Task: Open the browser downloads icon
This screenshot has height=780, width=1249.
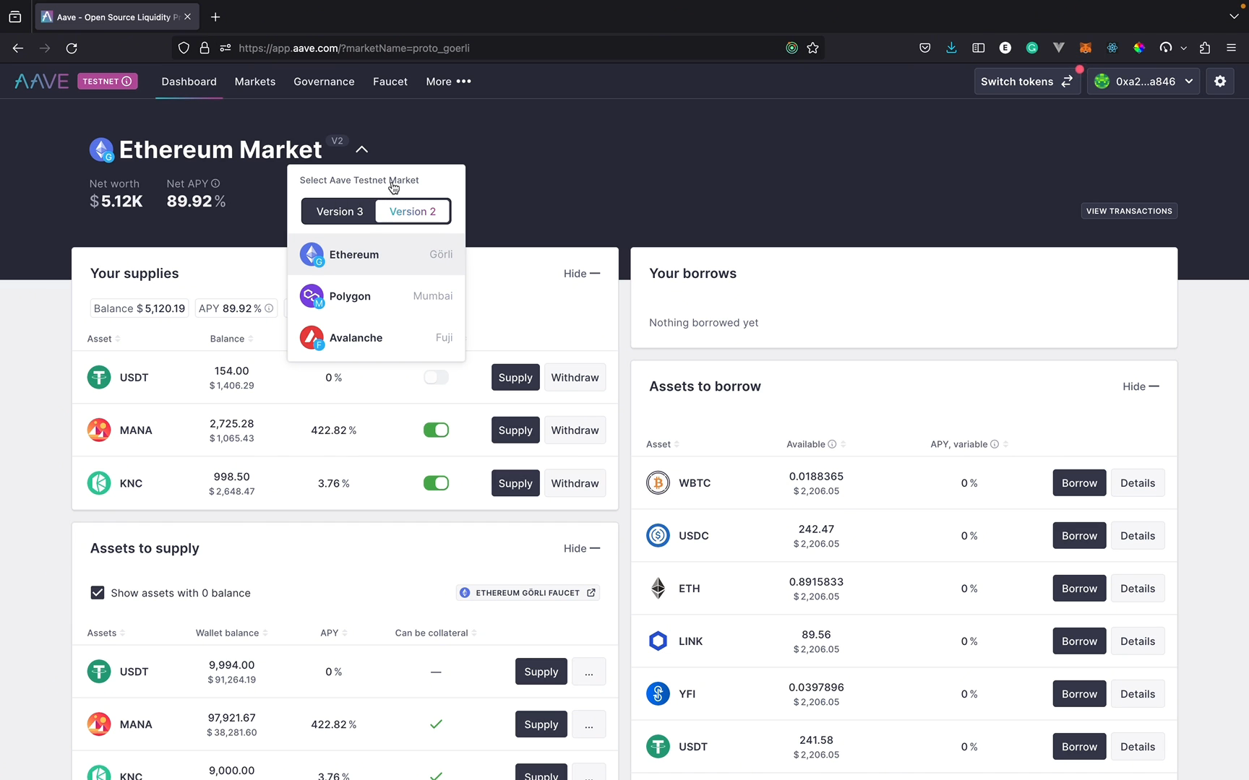Action: tap(951, 48)
